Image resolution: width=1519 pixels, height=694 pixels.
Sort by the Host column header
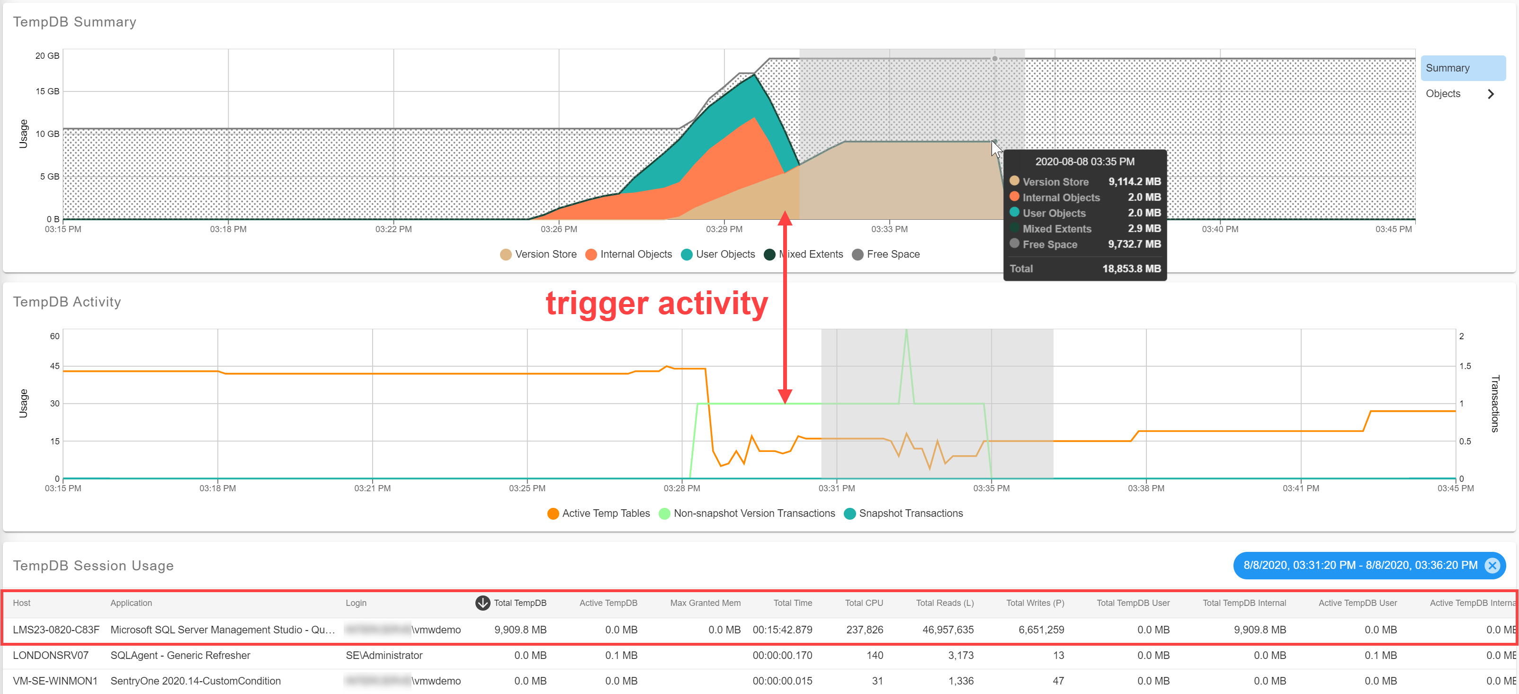[22, 603]
